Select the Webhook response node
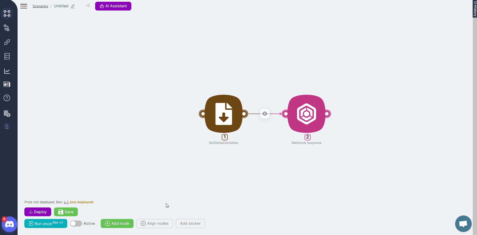This screenshot has height=235, width=477. pyautogui.click(x=306, y=114)
